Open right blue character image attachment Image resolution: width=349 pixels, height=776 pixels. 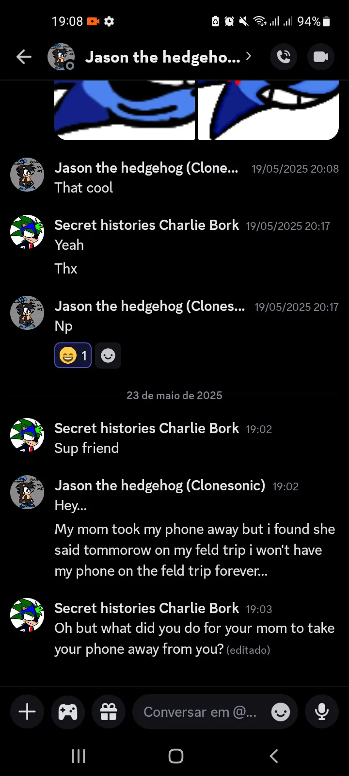[269, 110]
